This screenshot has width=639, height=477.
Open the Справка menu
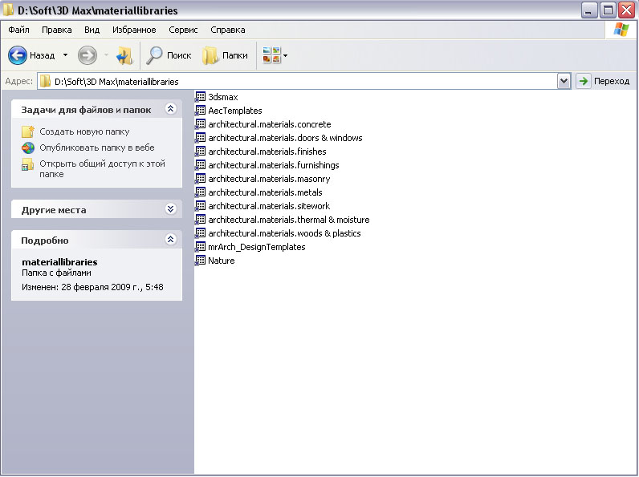(228, 30)
